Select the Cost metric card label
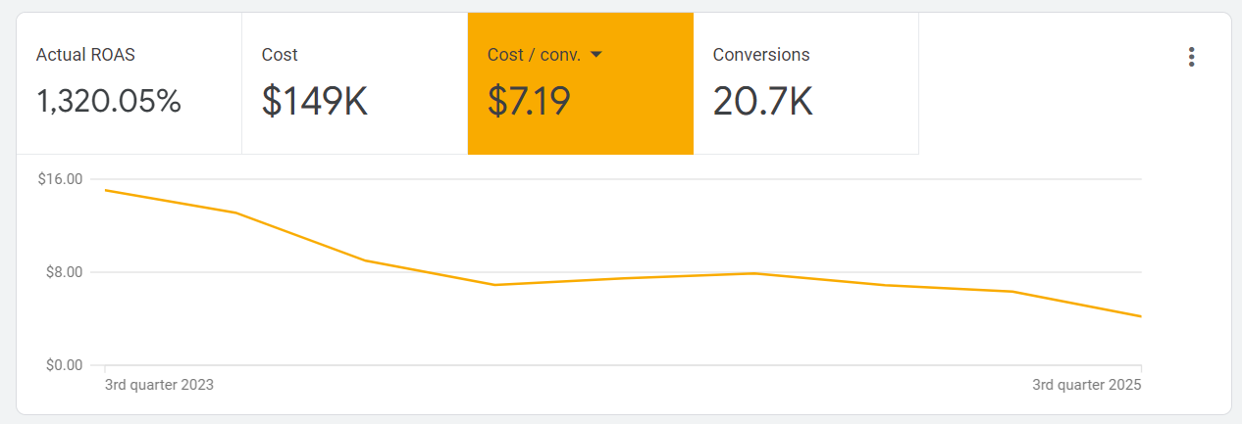This screenshot has width=1242, height=424. click(280, 55)
